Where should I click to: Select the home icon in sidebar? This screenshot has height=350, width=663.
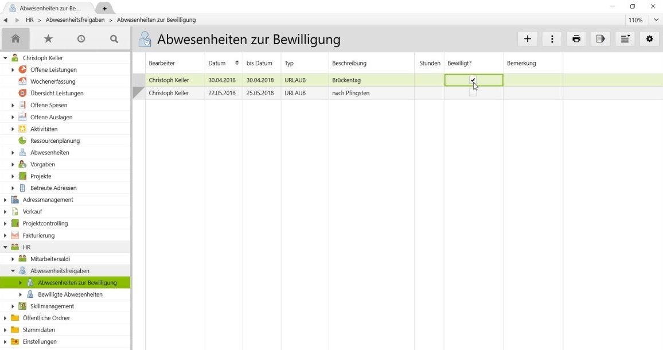tap(15, 38)
